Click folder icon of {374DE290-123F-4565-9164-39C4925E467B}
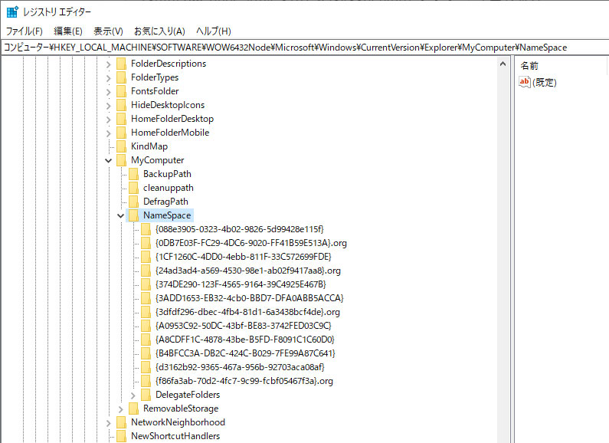Viewport: 609px width, 443px height. point(146,284)
